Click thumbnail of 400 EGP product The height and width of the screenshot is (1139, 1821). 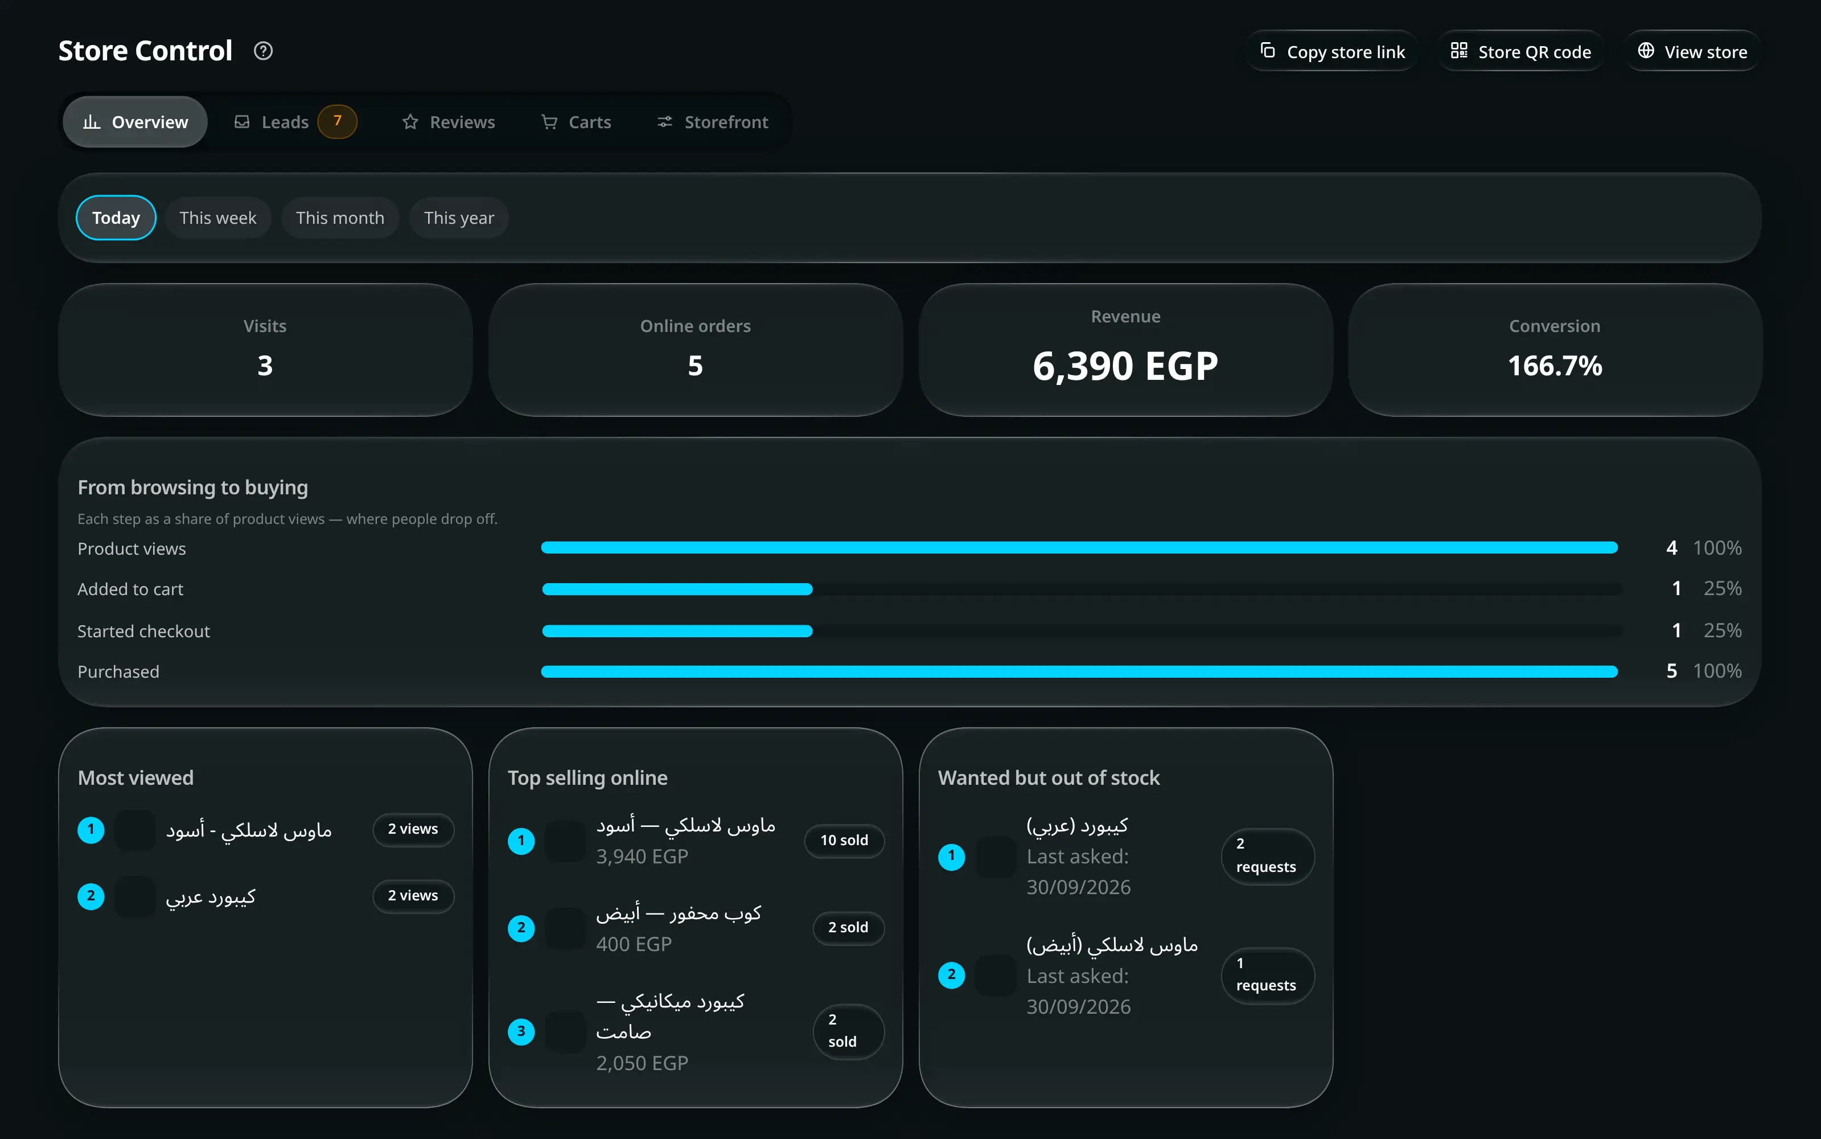coord(565,928)
